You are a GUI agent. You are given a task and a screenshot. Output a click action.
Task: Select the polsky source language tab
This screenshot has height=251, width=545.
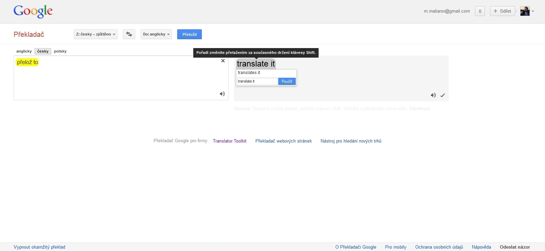(x=60, y=51)
